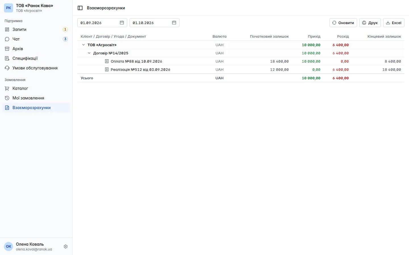Click the Початковий залишок column header
This screenshot has height=255, width=409.
(x=269, y=36)
